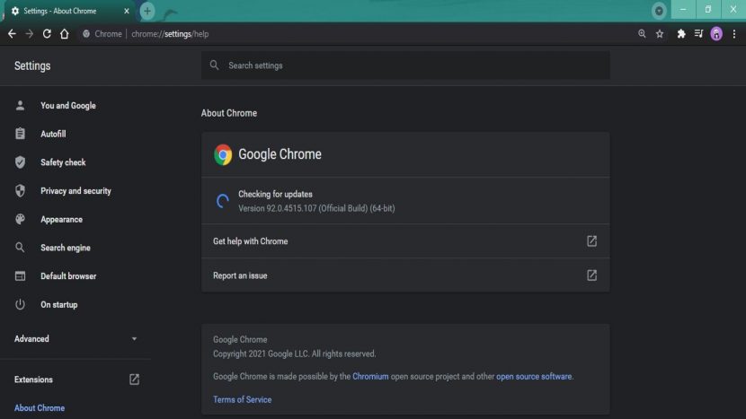Bookmark this page with the star icon
746x419 pixels.
(660, 34)
